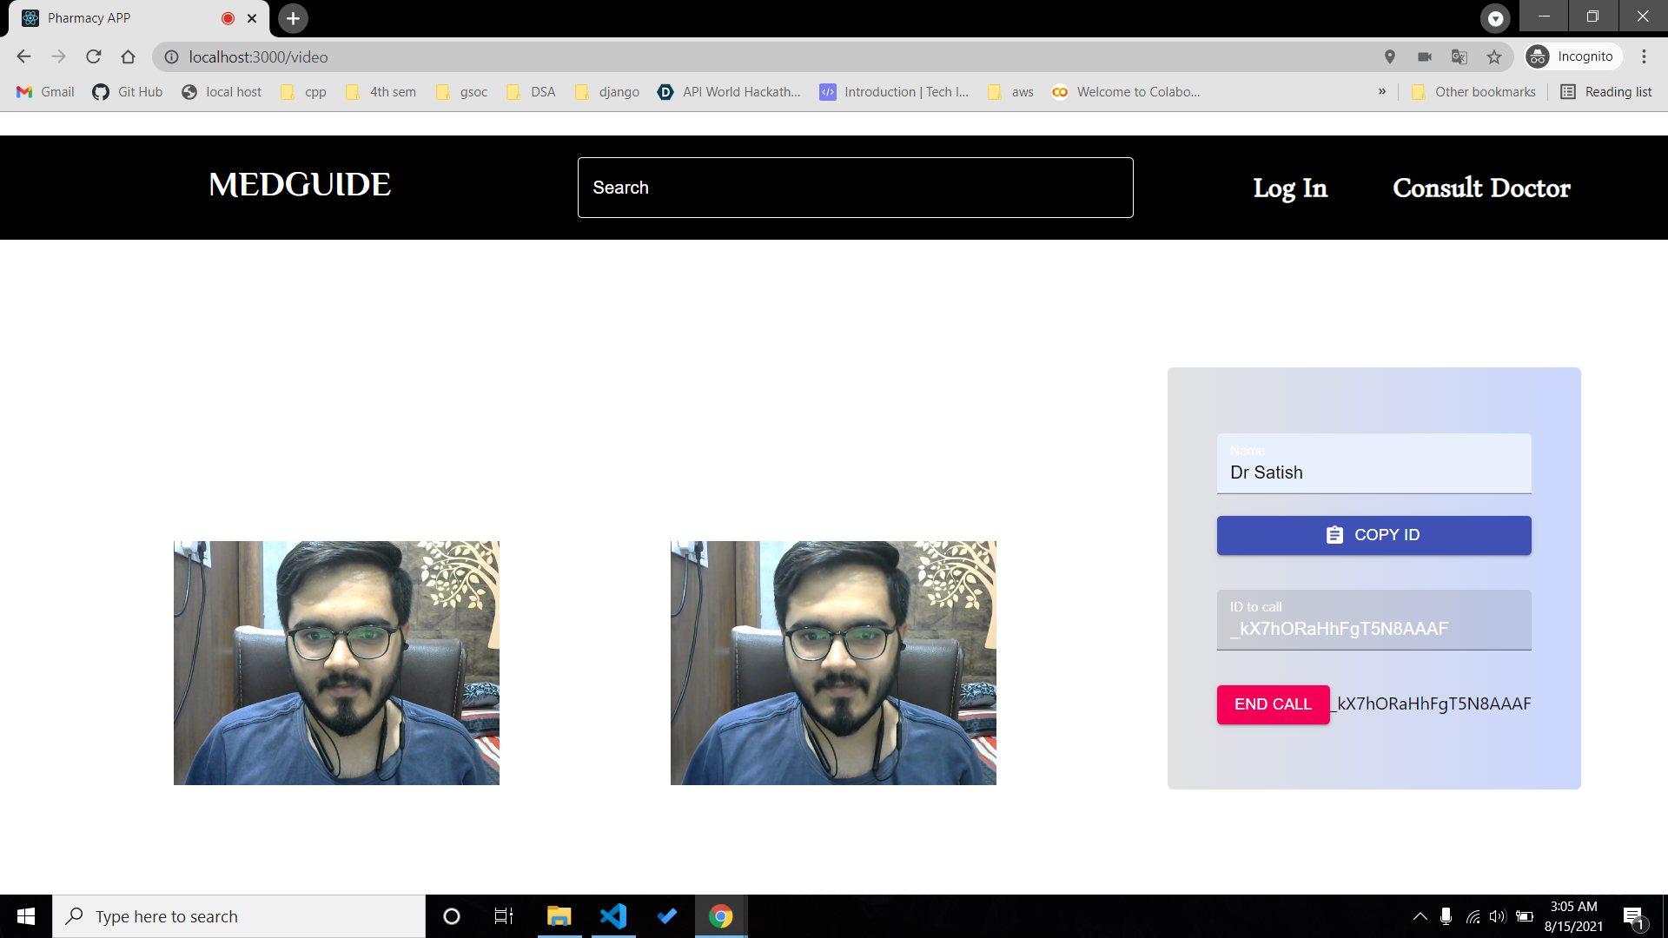Click the Name field containing Dr Satish
Screen dimensions: 1668x938
tap(1373, 472)
